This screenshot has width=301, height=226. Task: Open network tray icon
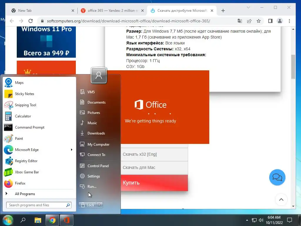click(x=254, y=220)
